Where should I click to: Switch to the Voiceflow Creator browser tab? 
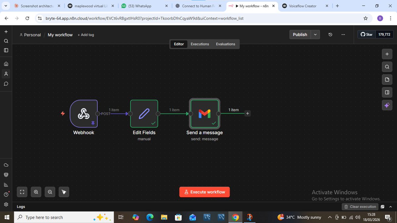[306, 6]
